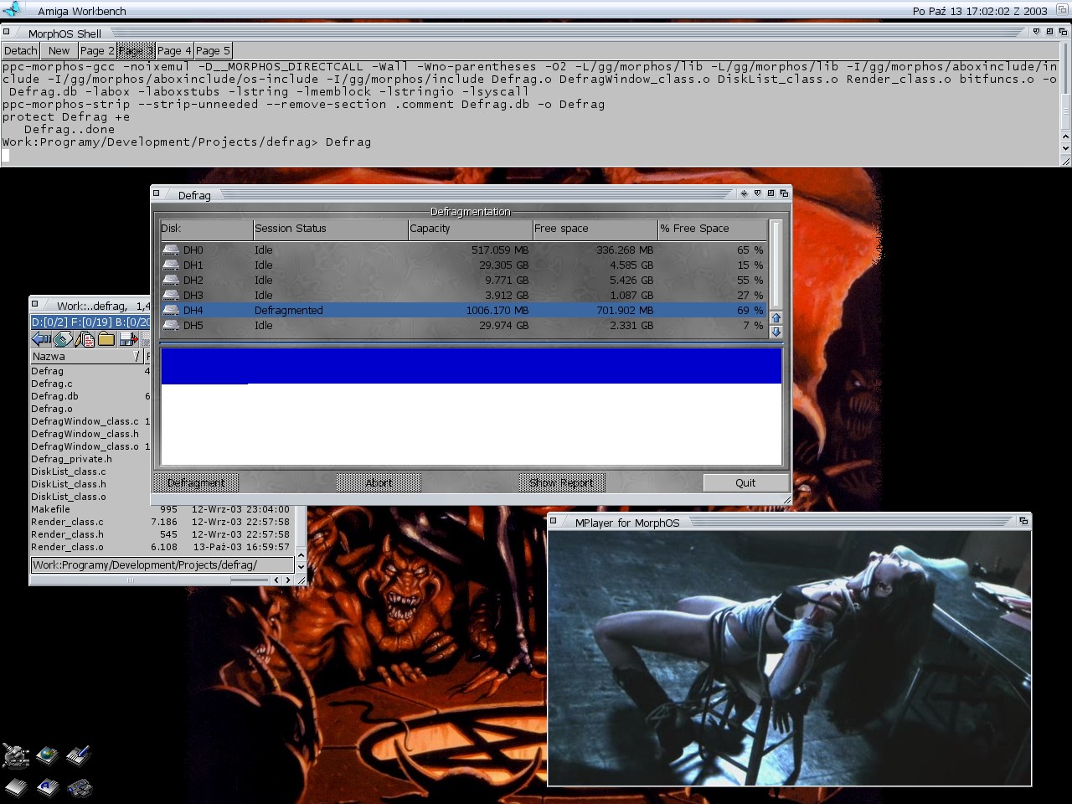Open the plain grey drawer dock icon
Viewport: 1072px width, 804px height.
tap(16, 787)
